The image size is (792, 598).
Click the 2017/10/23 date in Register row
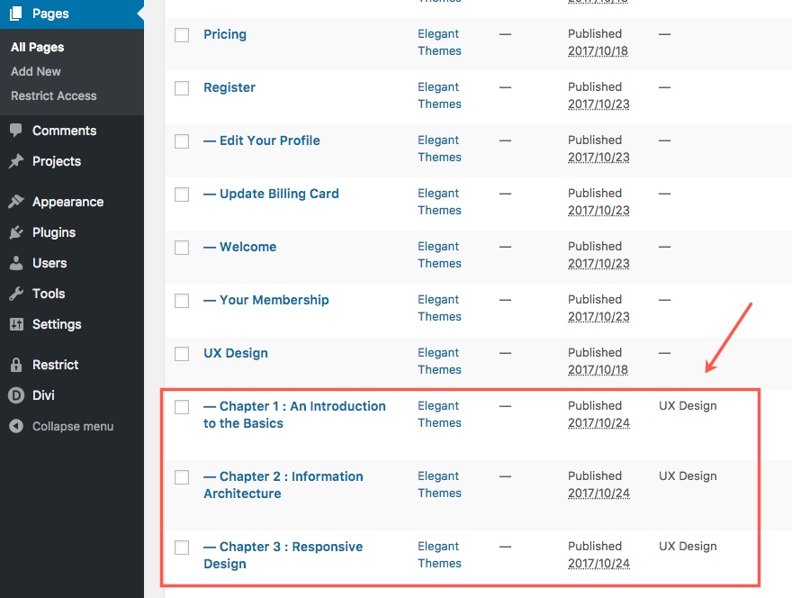tap(598, 104)
